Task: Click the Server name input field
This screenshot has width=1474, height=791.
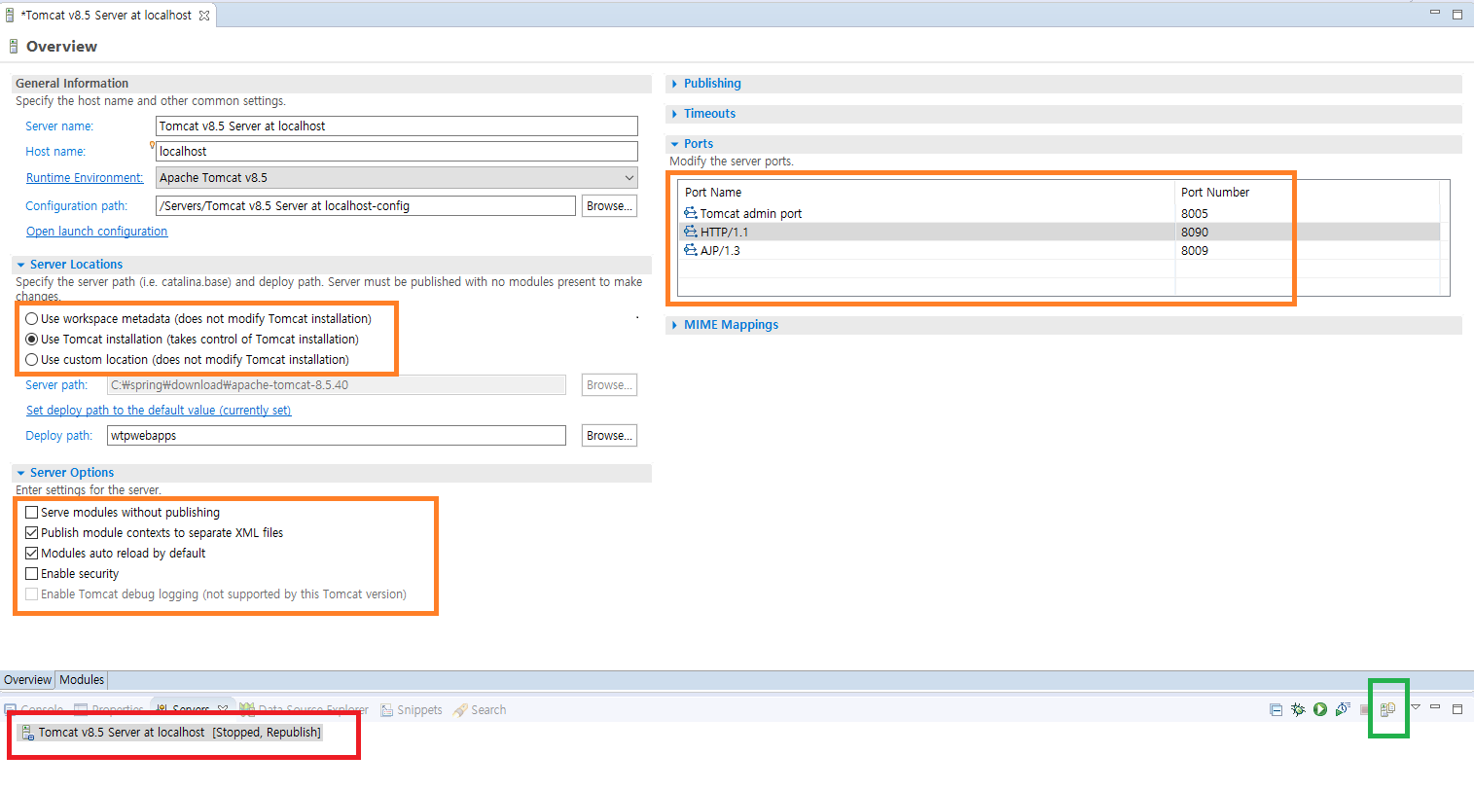Action: pos(397,126)
